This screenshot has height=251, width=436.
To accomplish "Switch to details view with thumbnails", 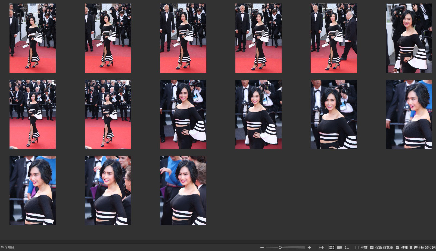I will pyautogui.click(x=339, y=247).
